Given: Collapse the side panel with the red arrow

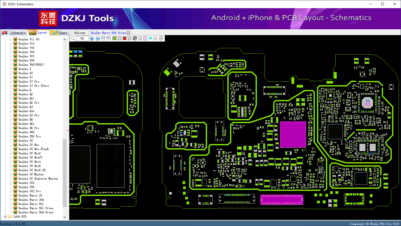Looking at the screenshot, I should click(x=68, y=130).
